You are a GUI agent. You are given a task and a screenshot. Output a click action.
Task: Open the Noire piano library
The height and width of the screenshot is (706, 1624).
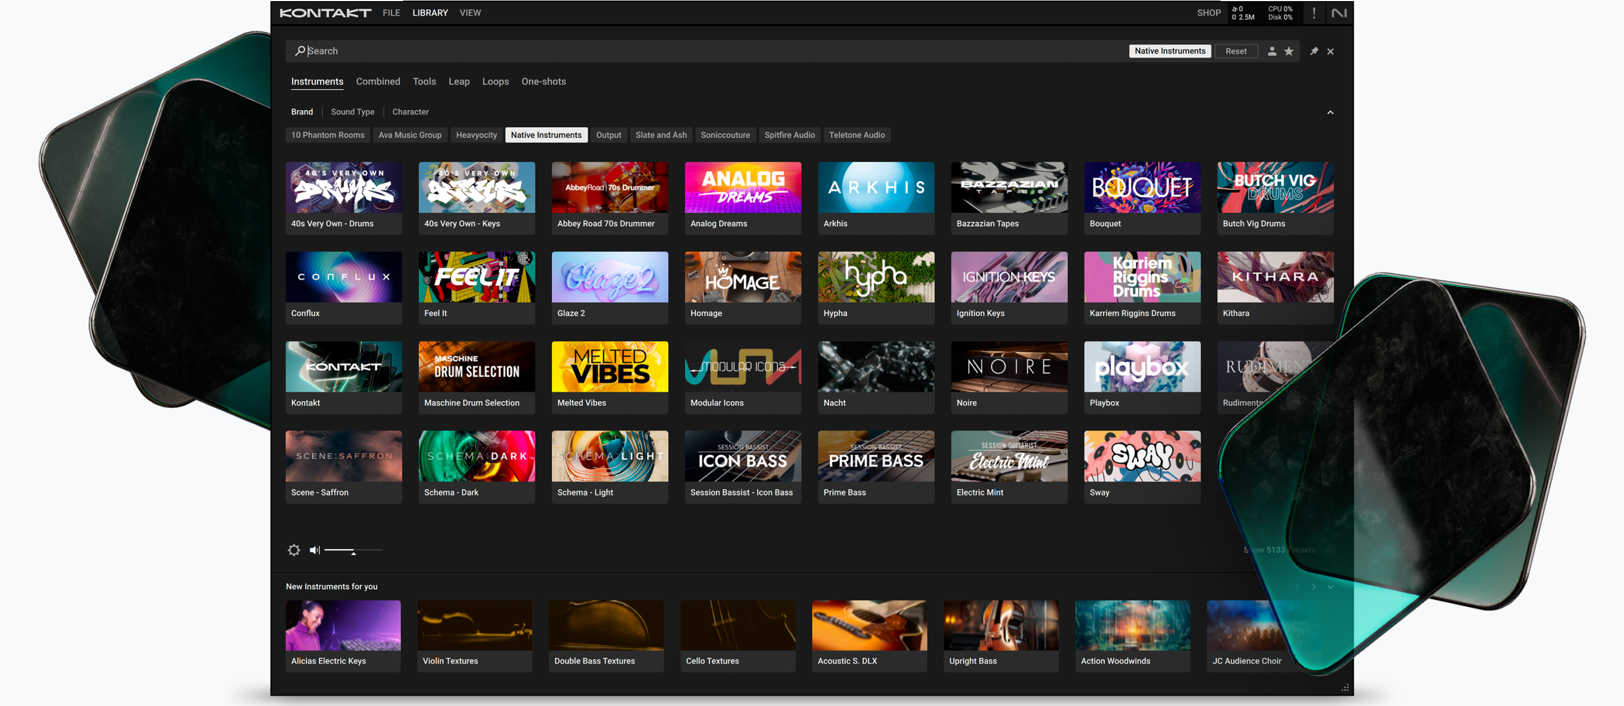coord(1009,377)
